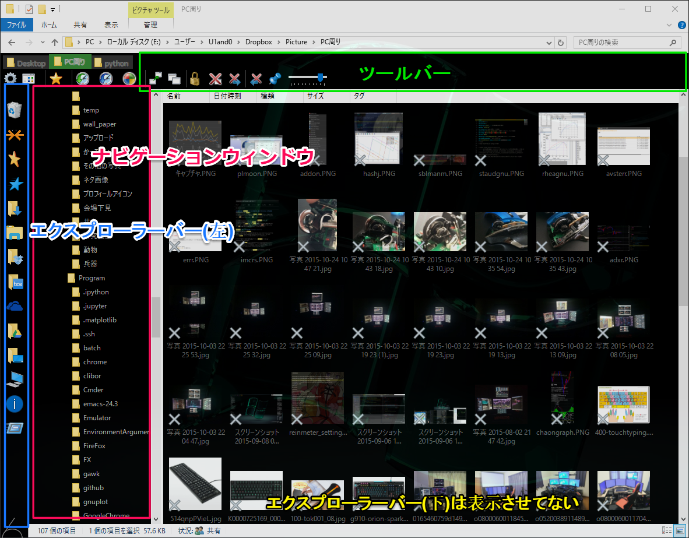Open QTTabBar options gear icon

click(x=10, y=79)
